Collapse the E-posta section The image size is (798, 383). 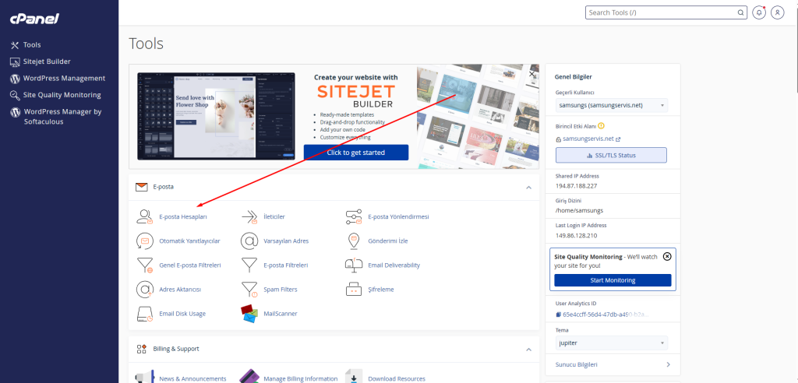529,188
